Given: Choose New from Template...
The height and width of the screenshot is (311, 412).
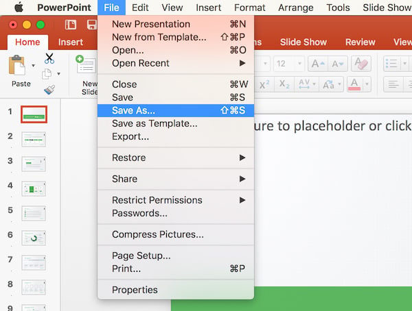Looking at the screenshot, I should point(176,37).
